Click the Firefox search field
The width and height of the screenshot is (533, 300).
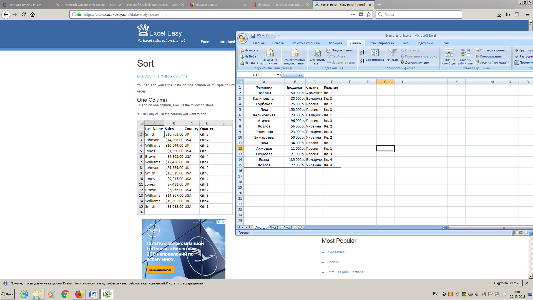419,14
